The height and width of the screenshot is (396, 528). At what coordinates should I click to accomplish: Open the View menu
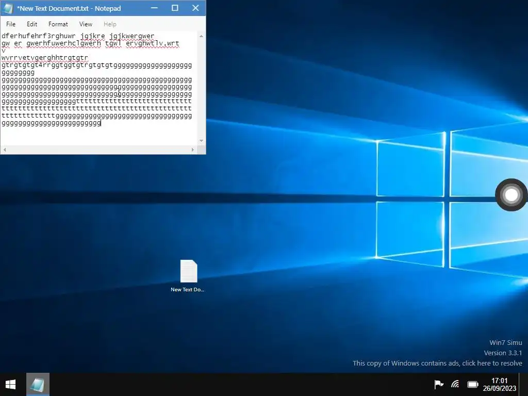pyautogui.click(x=86, y=24)
